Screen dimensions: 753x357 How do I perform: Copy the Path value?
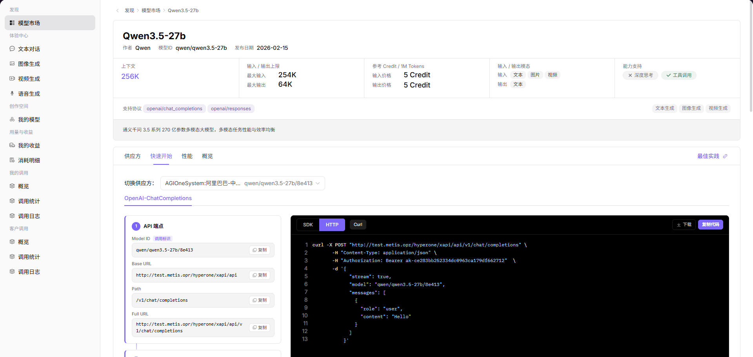(260, 300)
